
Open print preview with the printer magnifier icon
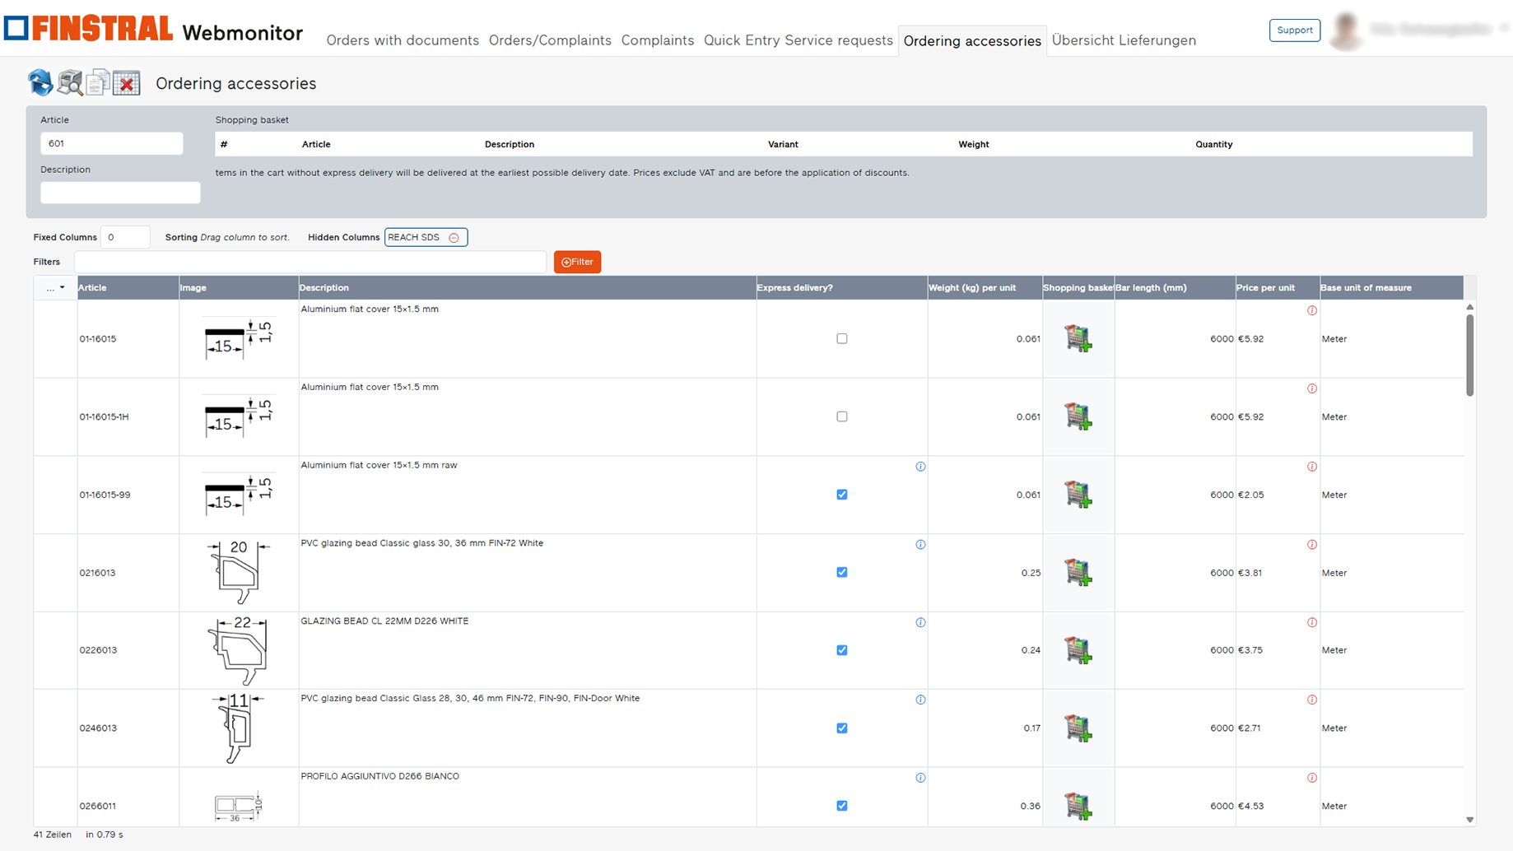click(x=69, y=82)
